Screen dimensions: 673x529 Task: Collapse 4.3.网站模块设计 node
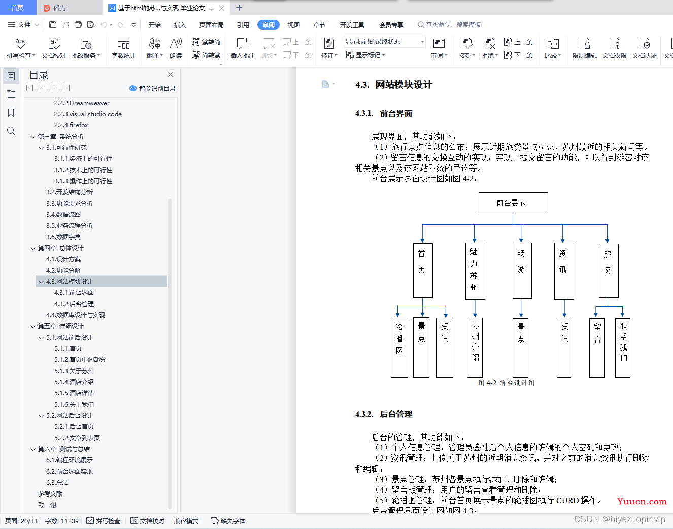tap(41, 282)
